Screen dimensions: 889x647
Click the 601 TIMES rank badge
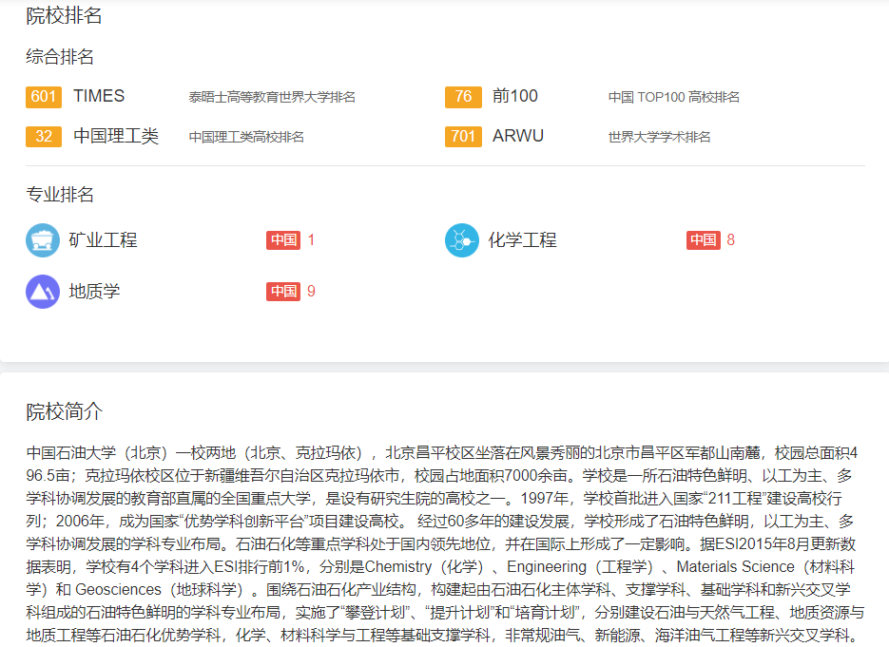pyautogui.click(x=44, y=97)
